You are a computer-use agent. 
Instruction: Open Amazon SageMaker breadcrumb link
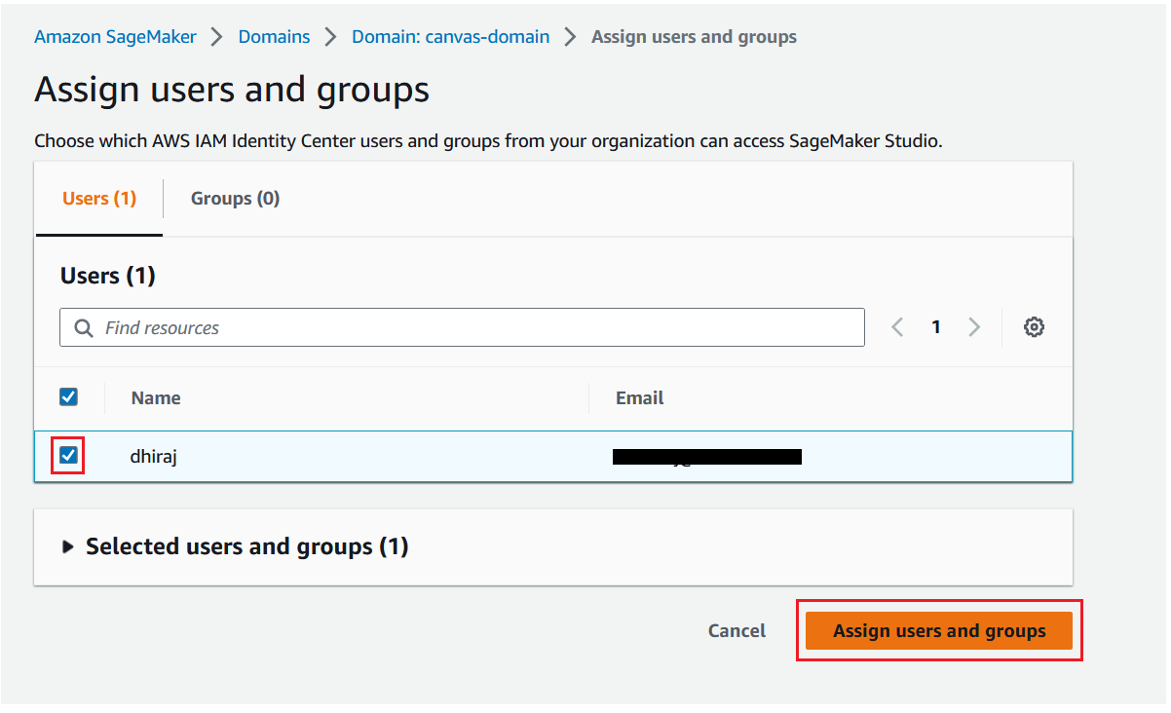click(115, 37)
